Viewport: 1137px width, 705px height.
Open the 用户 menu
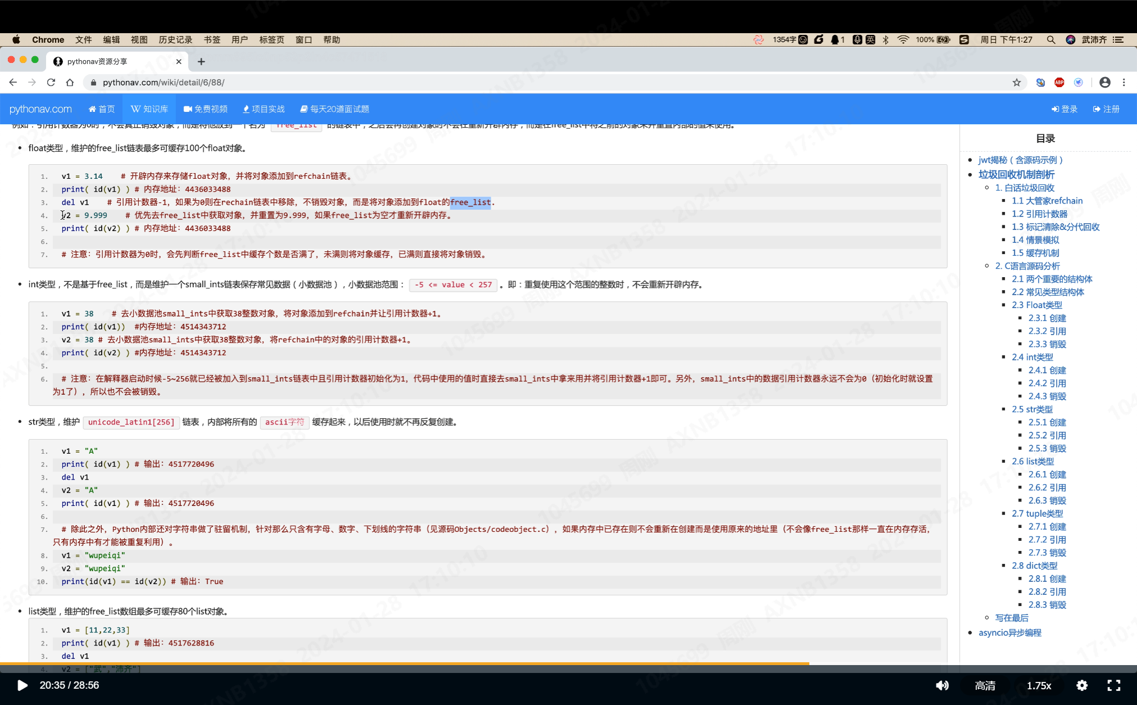239,39
